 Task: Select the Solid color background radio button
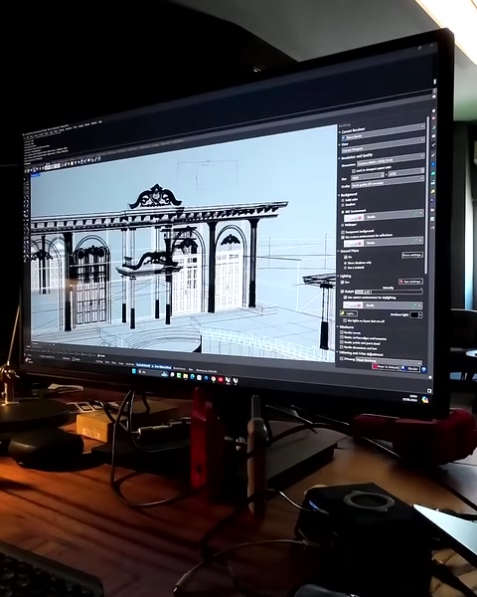[343, 200]
